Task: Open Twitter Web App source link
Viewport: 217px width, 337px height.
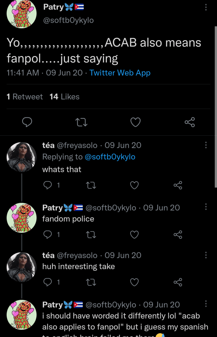Action: 120,73
